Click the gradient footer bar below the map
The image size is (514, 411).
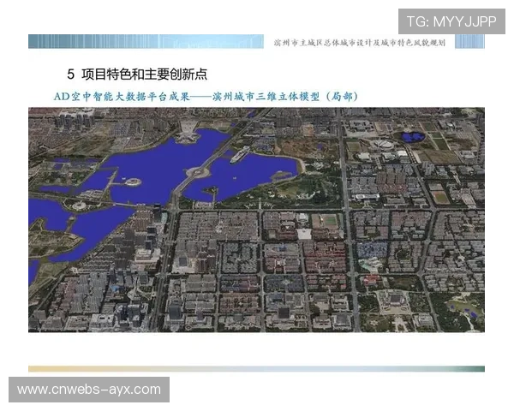click(256, 369)
